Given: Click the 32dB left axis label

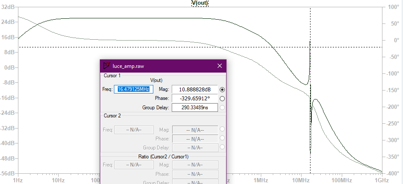Looking at the screenshot, I should click(7, 7).
